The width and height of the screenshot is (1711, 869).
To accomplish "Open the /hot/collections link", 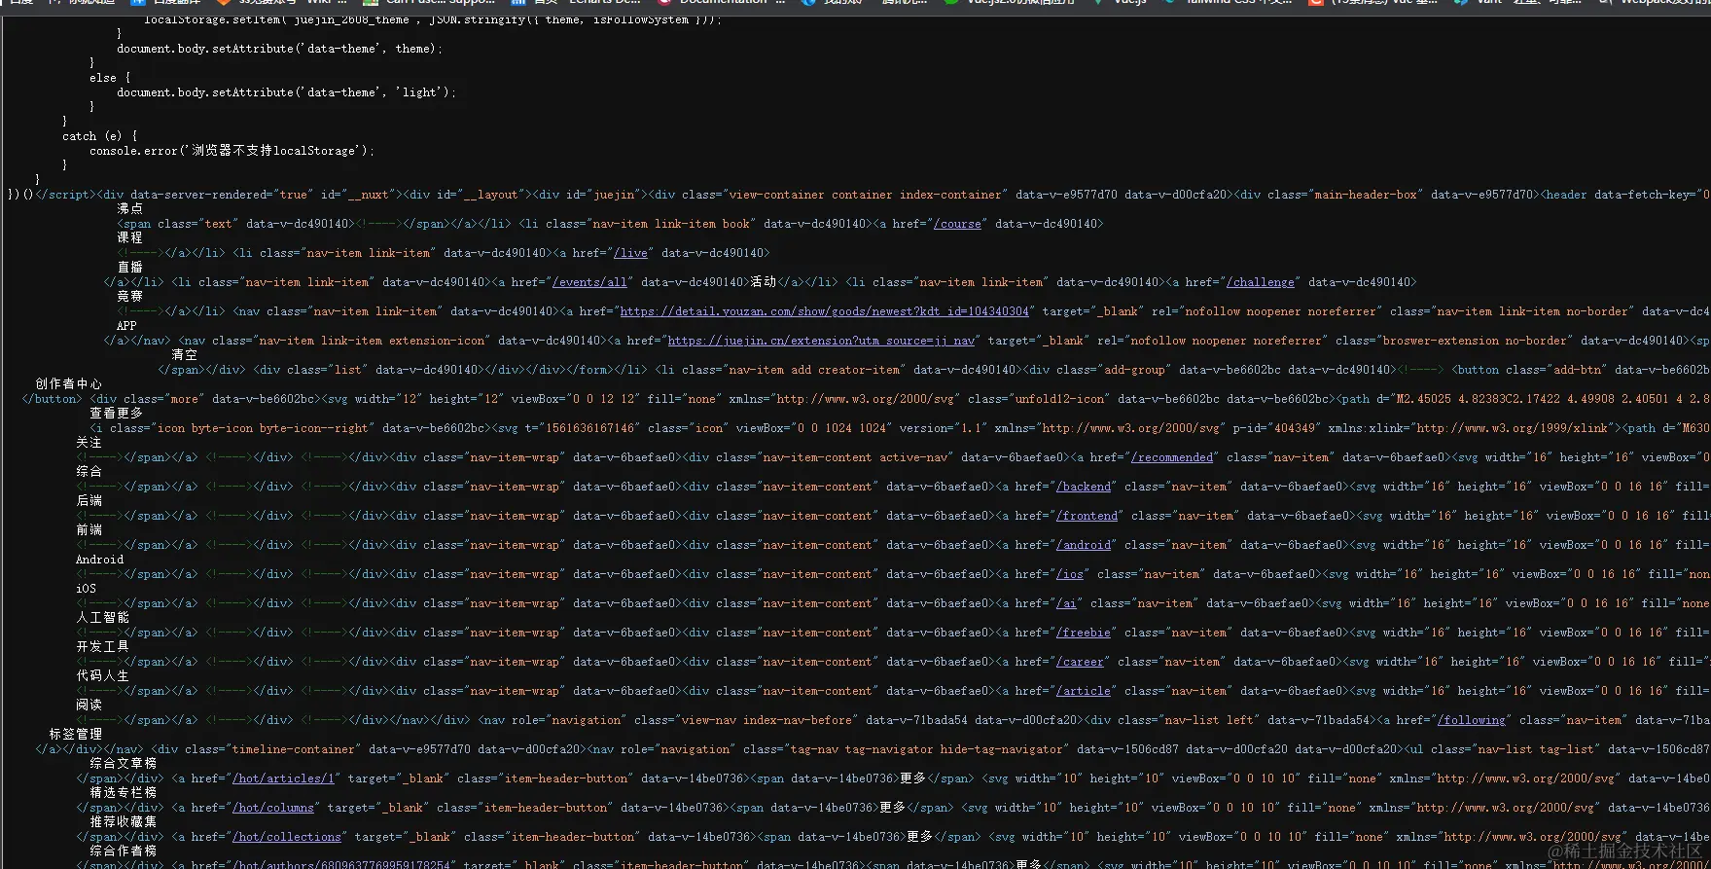I will point(286,837).
